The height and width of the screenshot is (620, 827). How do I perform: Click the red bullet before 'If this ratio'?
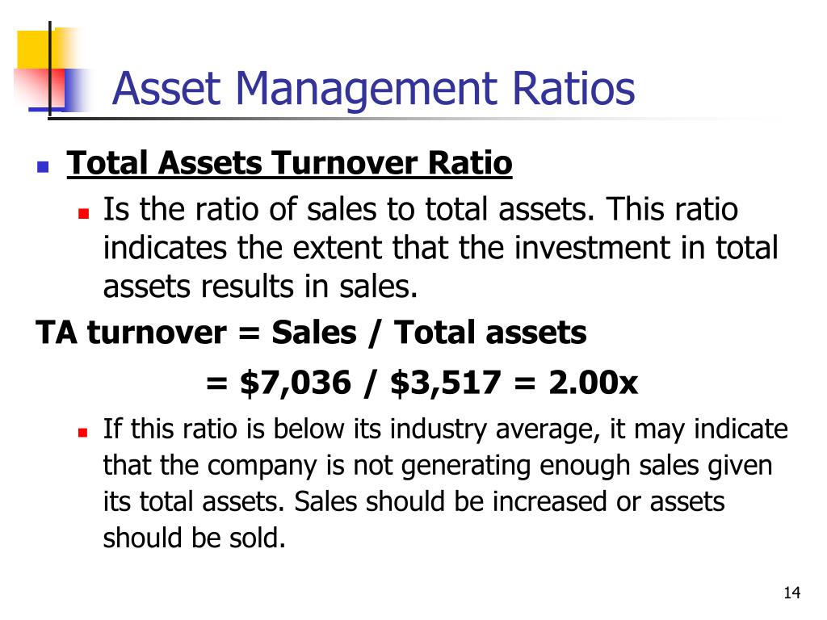click(83, 433)
